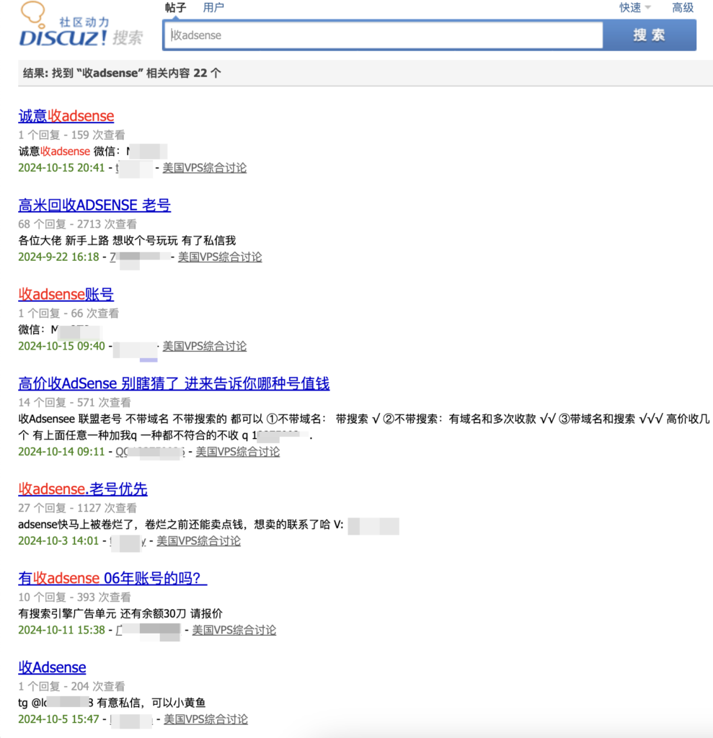Click text 1 个回复 - 204 次查看

click(71, 686)
